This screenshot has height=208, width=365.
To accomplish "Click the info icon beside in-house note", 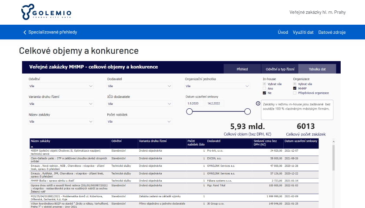I will [258, 104].
